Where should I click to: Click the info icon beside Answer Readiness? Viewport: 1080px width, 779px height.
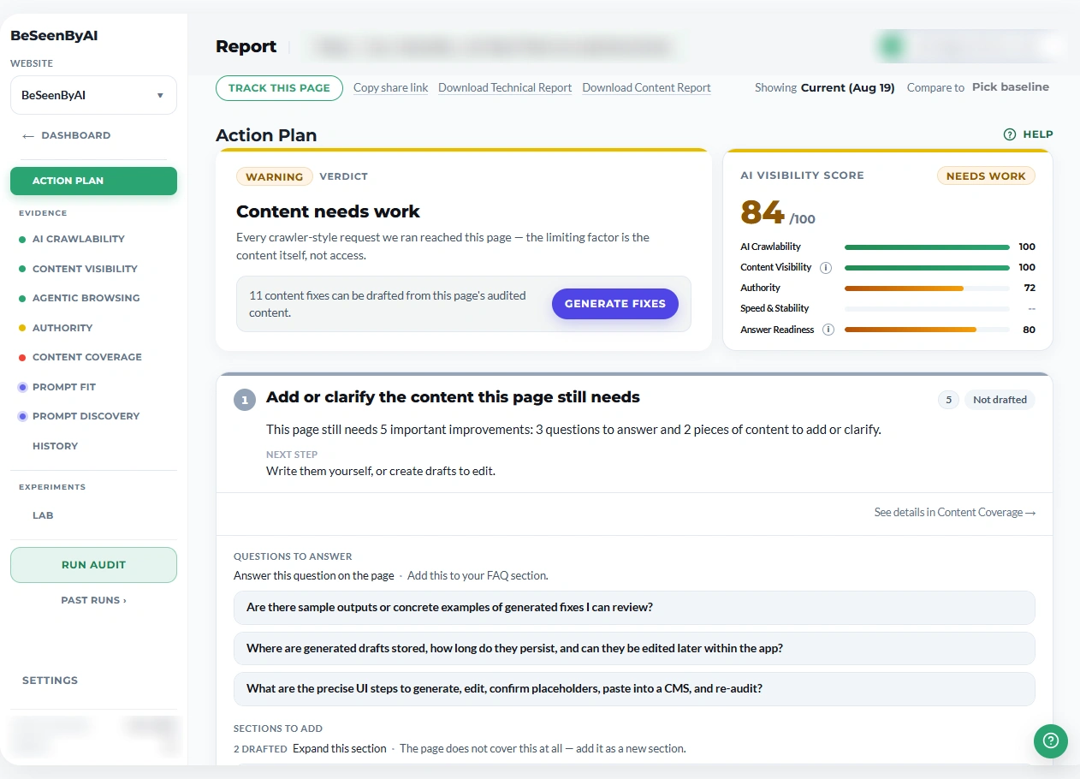pos(828,330)
